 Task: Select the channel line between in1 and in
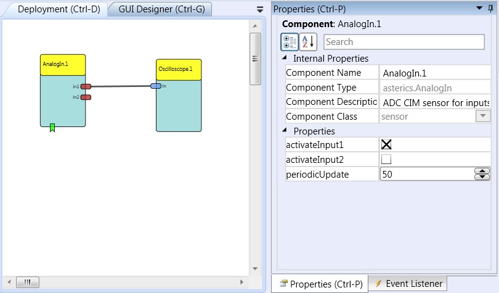(x=121, y=86)
